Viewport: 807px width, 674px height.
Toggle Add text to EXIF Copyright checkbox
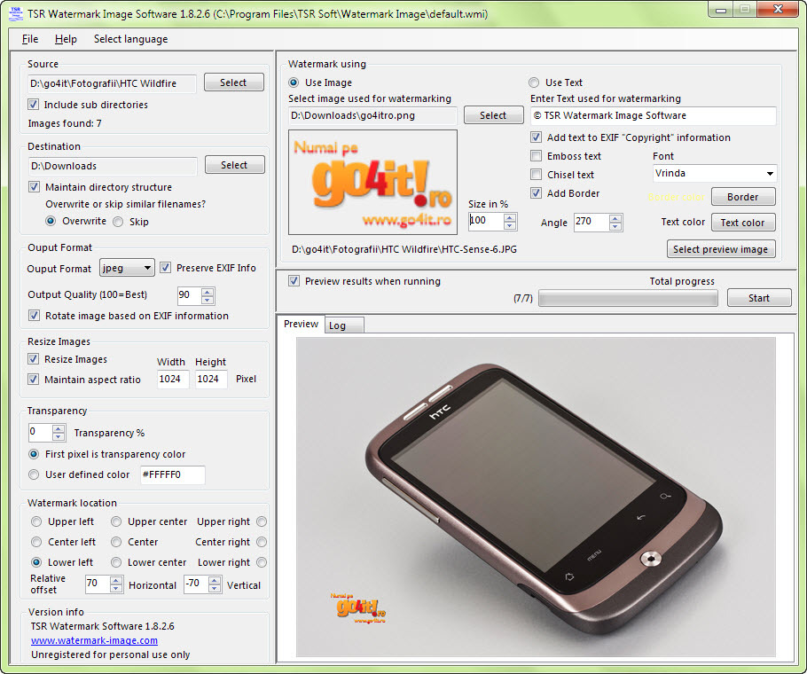tap(536, 137)
